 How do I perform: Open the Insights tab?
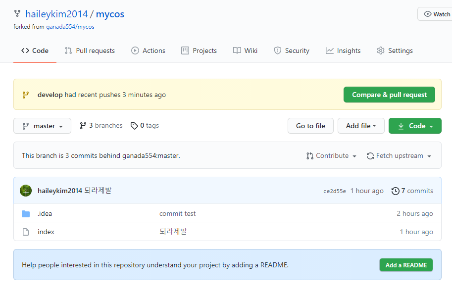[x=343, y=50]
